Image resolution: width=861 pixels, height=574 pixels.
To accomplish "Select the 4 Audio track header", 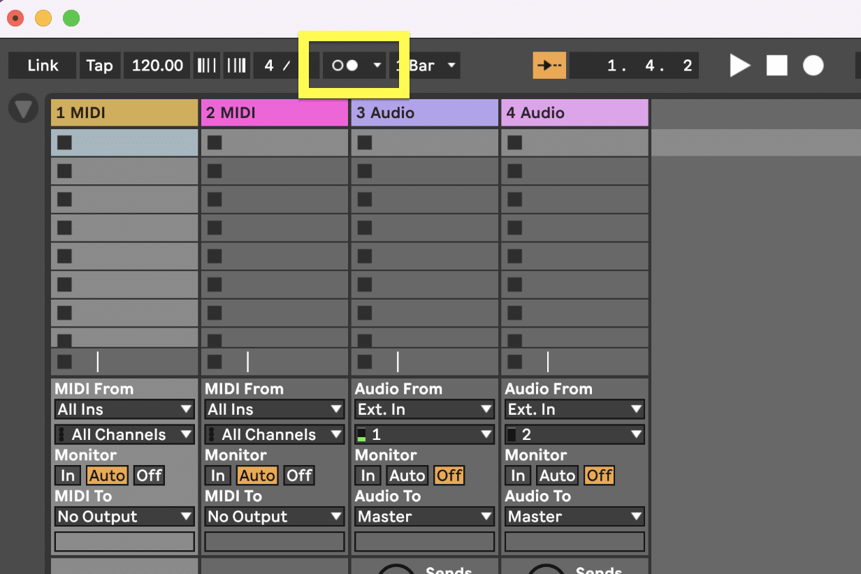I will 574,112.
